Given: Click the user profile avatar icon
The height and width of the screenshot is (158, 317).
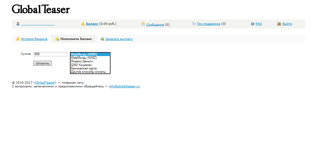Looking at the screenshot, I should (x=18, y=24).
